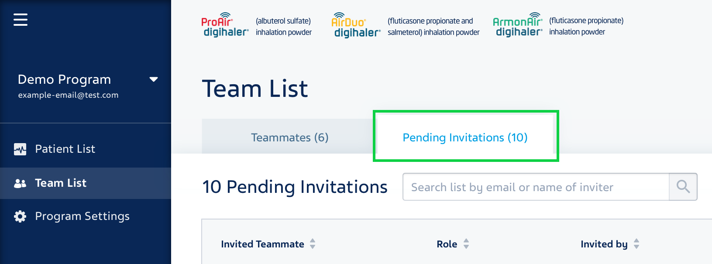
Task: Click the Program Settings gear icon
Action: 20,216
